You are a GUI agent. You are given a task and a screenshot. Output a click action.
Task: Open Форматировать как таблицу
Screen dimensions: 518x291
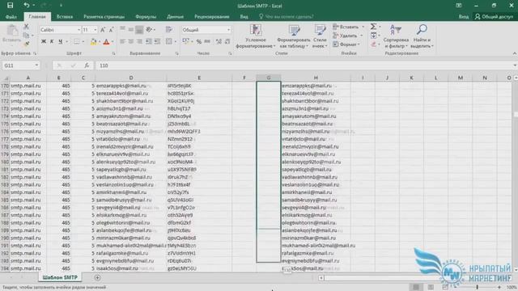point(293,36)
